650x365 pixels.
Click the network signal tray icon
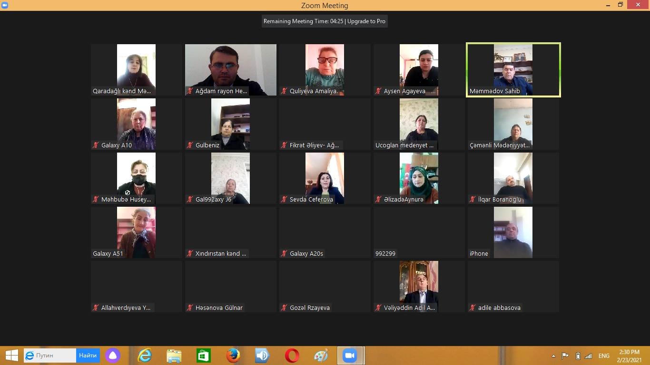coord(589,356)
